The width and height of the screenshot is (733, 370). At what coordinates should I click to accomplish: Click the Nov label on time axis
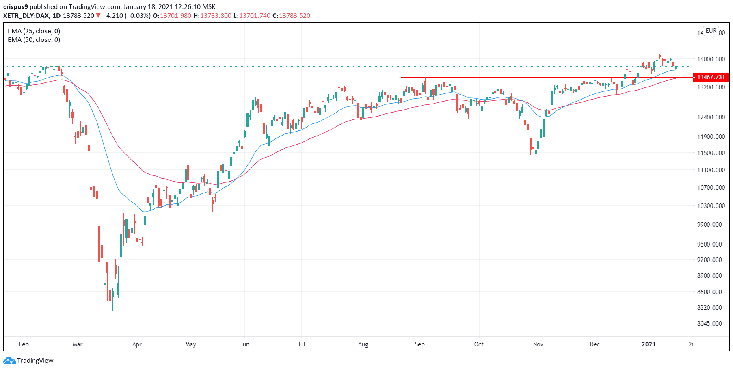pos(538,344)
